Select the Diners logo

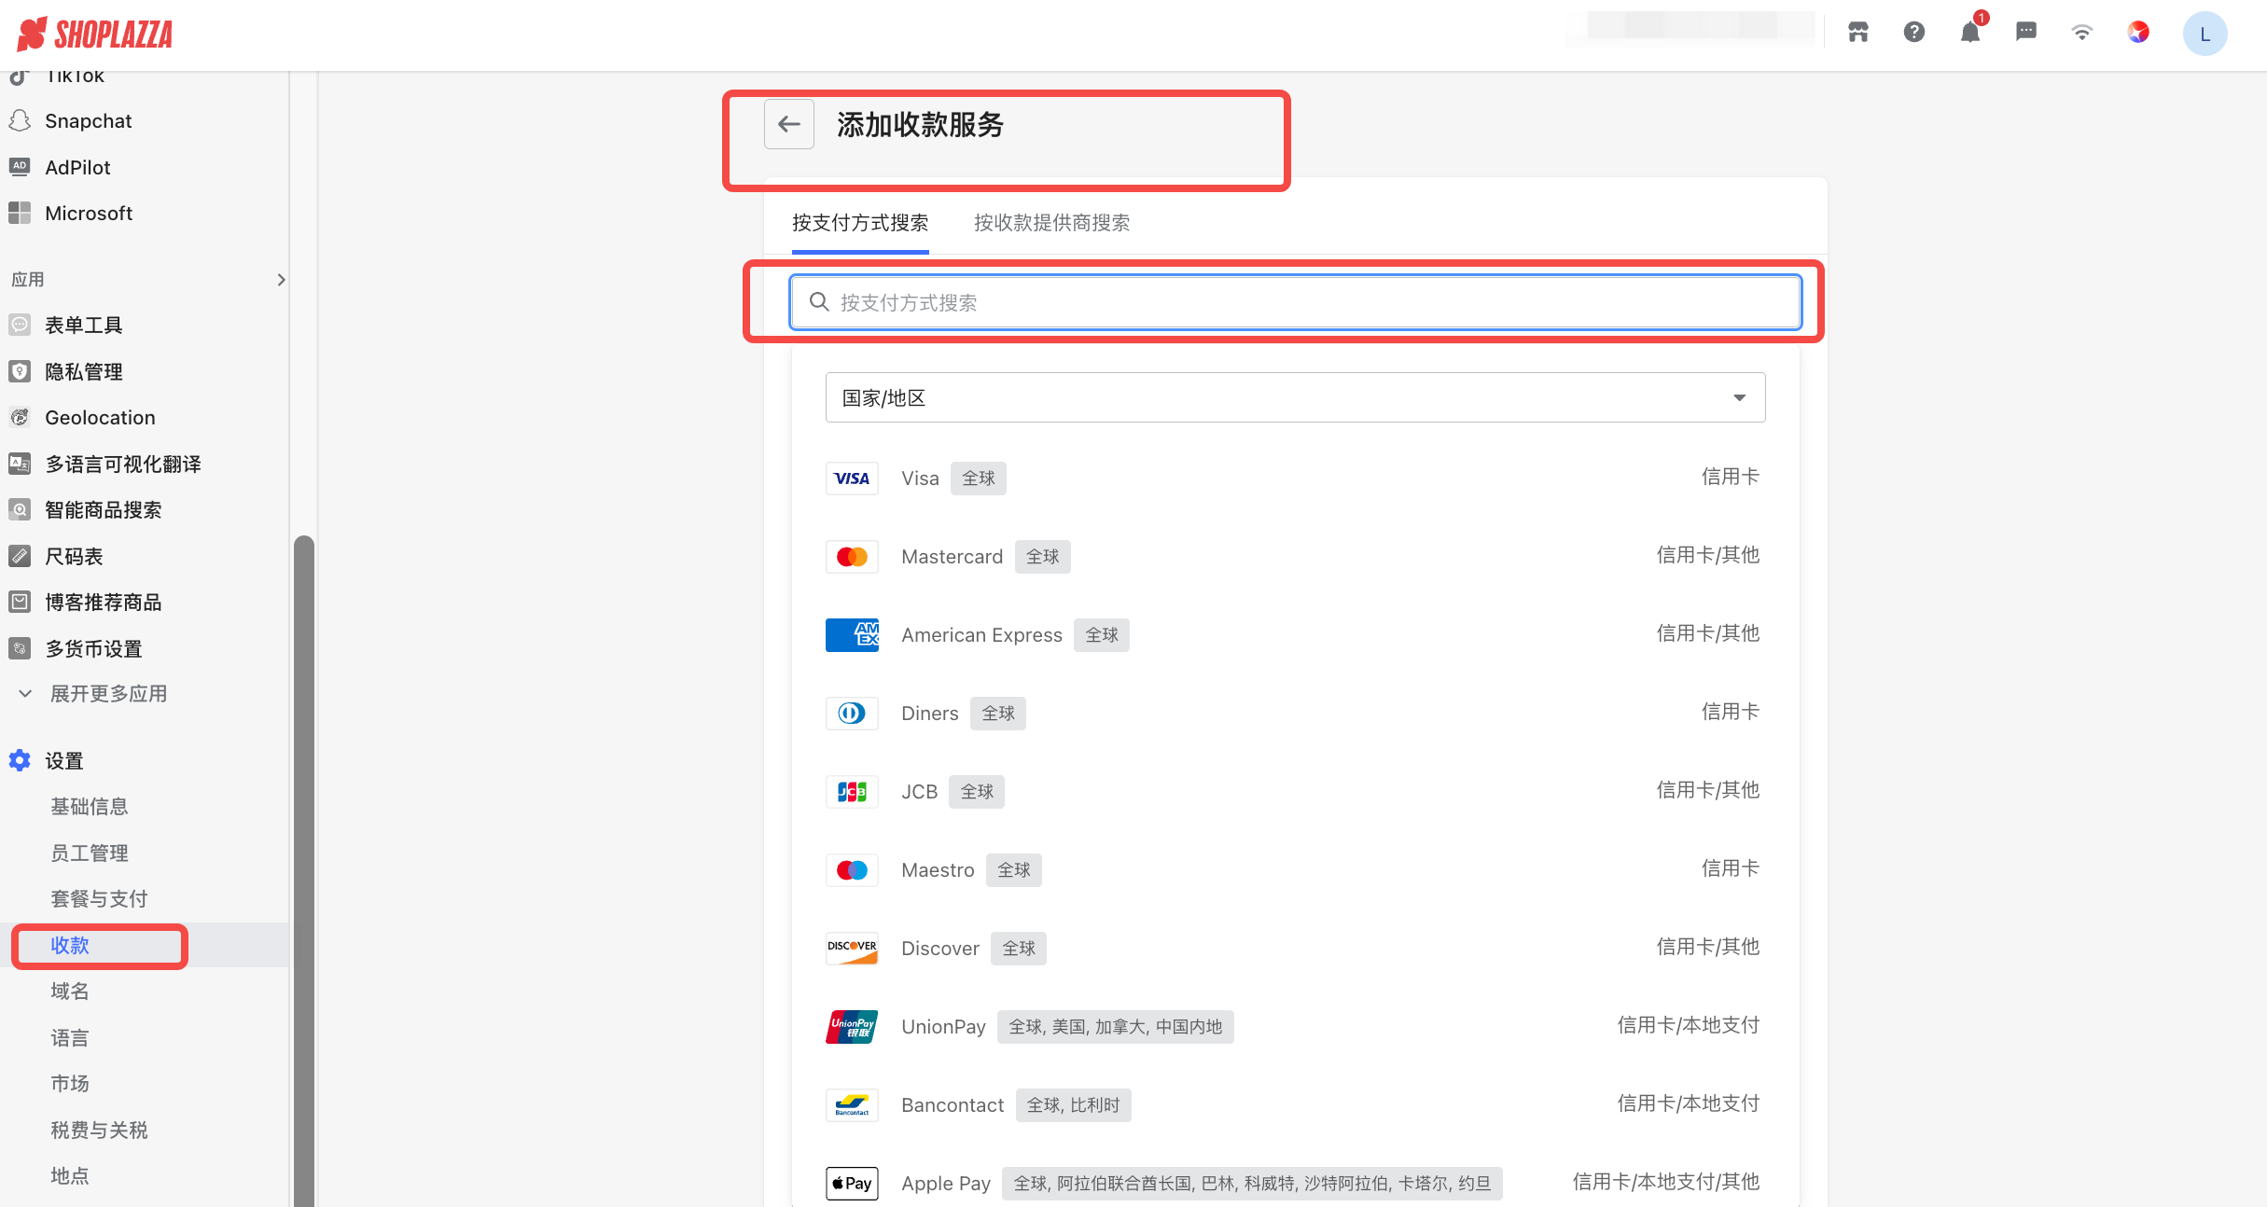[852, 714]
